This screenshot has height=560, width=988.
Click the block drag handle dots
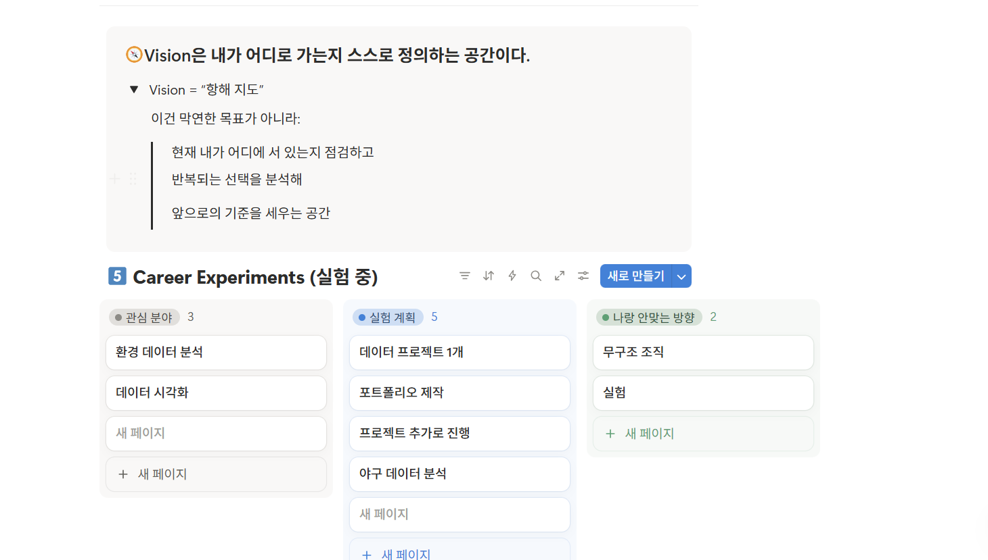coord(133,178)
